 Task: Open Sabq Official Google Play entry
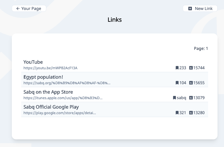click(x=51, y=107)
